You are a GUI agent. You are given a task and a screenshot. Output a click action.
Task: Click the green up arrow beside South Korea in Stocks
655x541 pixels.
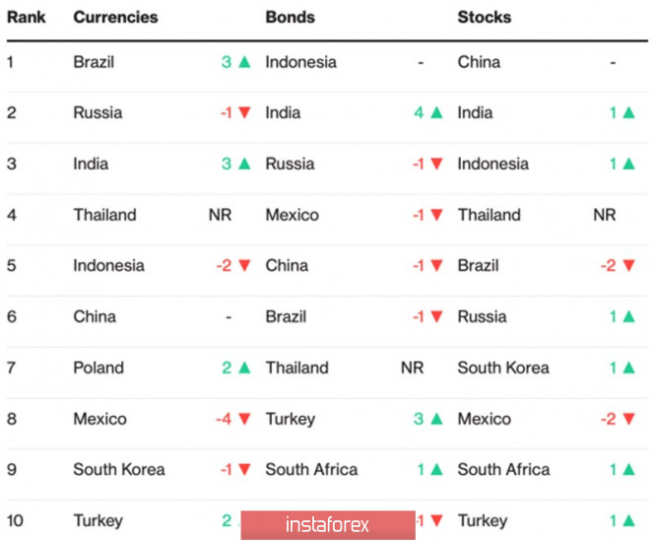(x=629, y=368)
